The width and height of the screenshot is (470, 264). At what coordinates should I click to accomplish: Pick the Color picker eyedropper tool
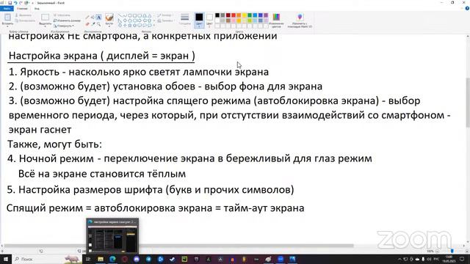[x=93, y=23]
